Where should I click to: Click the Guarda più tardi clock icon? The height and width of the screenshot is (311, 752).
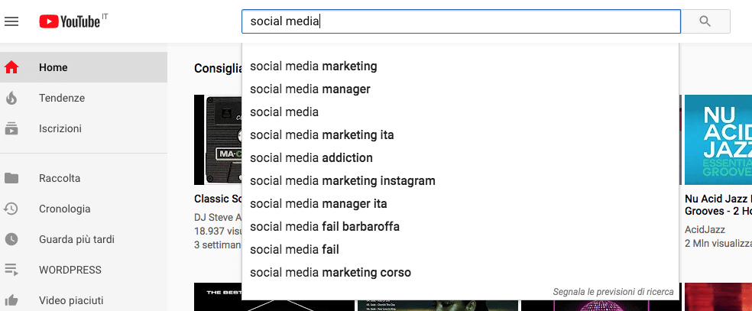(11, 239)
